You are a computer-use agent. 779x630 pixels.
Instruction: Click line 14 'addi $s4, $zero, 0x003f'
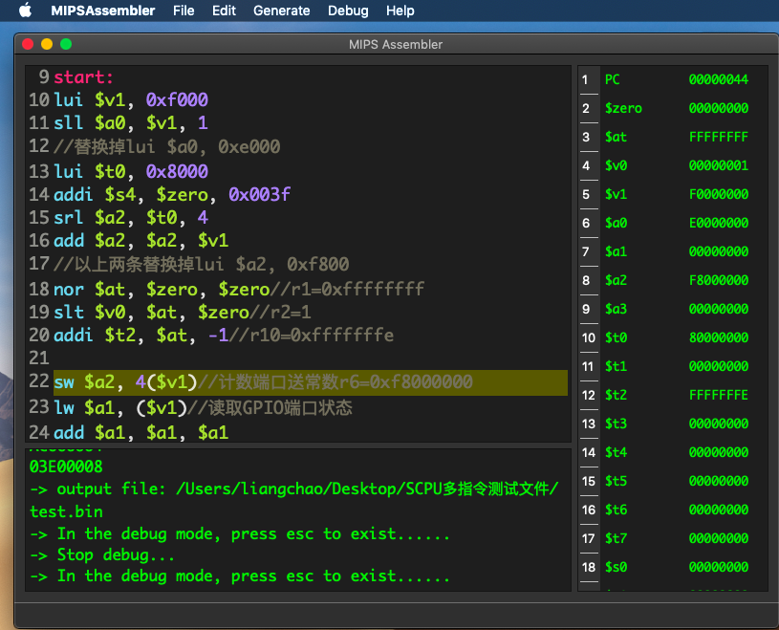click(x=172, y=194)
